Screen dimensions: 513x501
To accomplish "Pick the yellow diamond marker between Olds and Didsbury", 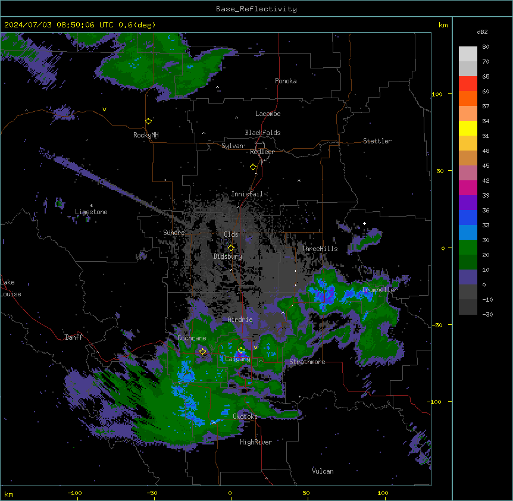I will [x=231, y=248].
